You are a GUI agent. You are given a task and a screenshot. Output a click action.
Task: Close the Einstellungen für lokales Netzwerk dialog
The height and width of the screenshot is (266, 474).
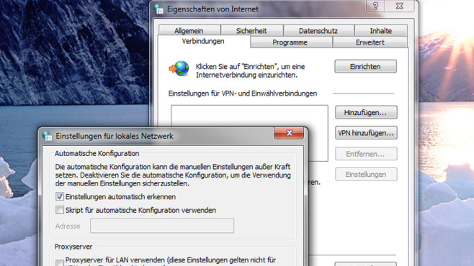tap(289, 133)
